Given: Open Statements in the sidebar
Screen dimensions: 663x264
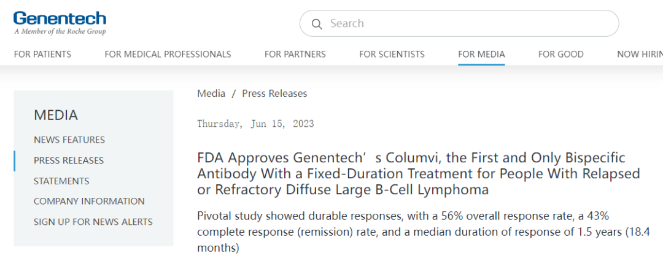Looking at the screenshot, I should tap(61, 181).
